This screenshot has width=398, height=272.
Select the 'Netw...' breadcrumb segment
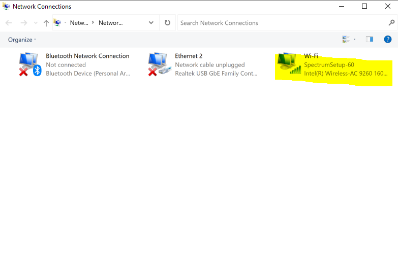click(x=79, y=23)
